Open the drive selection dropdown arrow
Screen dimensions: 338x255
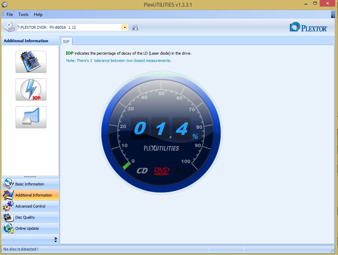[125, 27]
